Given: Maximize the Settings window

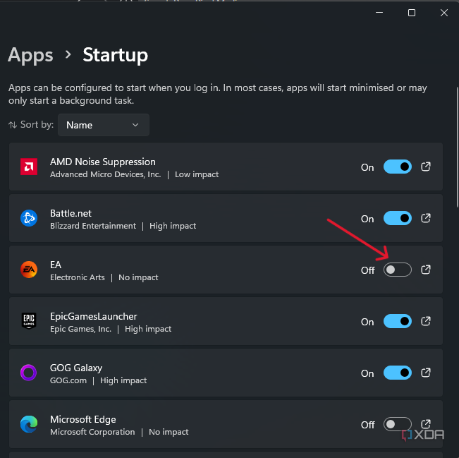Looking at the screenshot, I should (412, 13).
